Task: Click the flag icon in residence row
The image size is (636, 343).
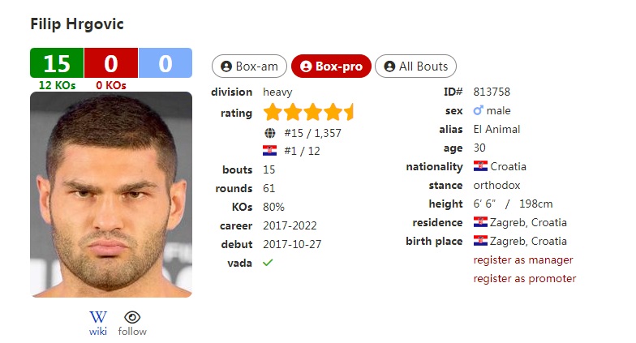Action: (x=480, y=222)
